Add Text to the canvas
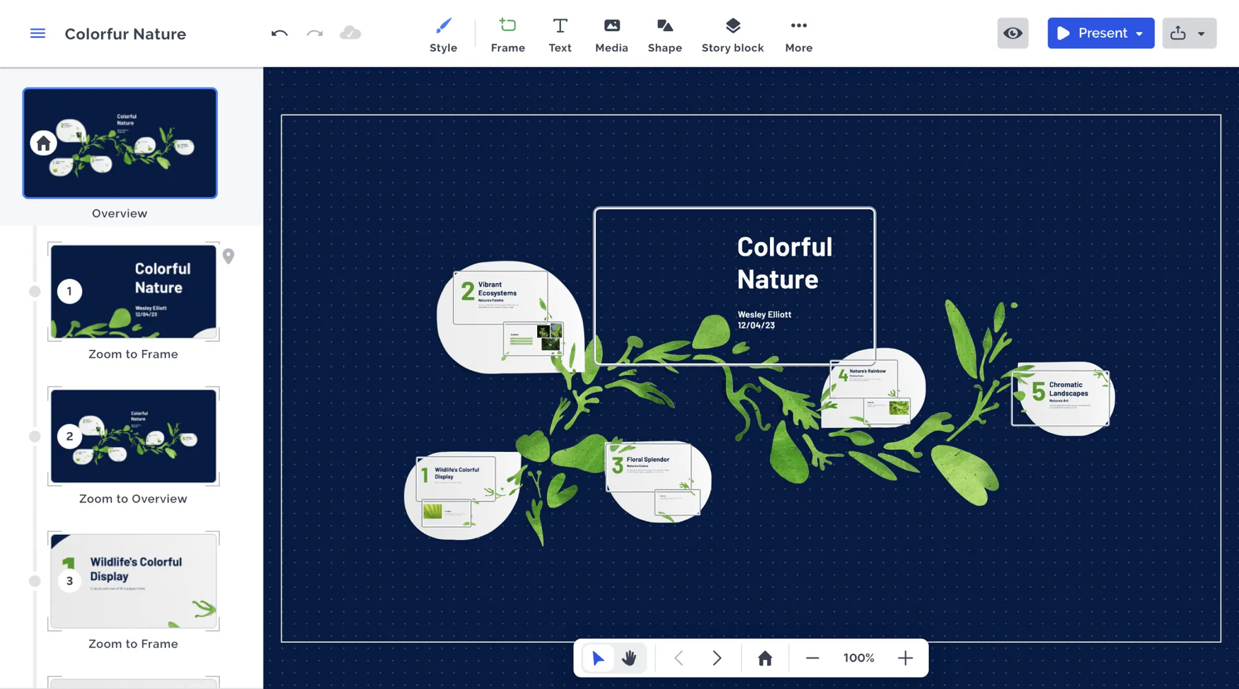 click(x=559, y=33)
